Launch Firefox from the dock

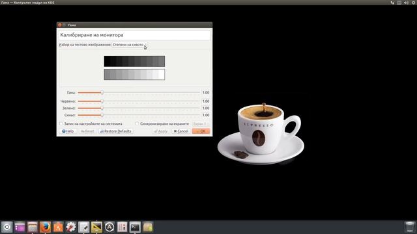click(45, 227)
